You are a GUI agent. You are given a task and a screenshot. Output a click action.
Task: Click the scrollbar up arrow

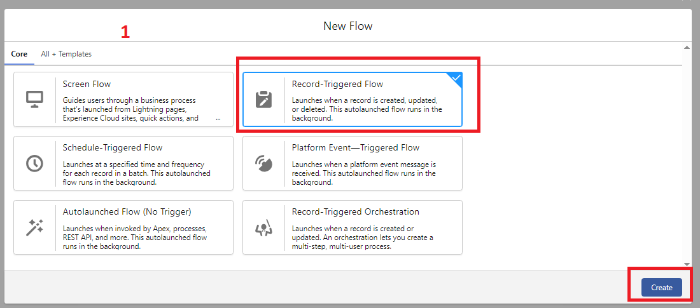687,48
